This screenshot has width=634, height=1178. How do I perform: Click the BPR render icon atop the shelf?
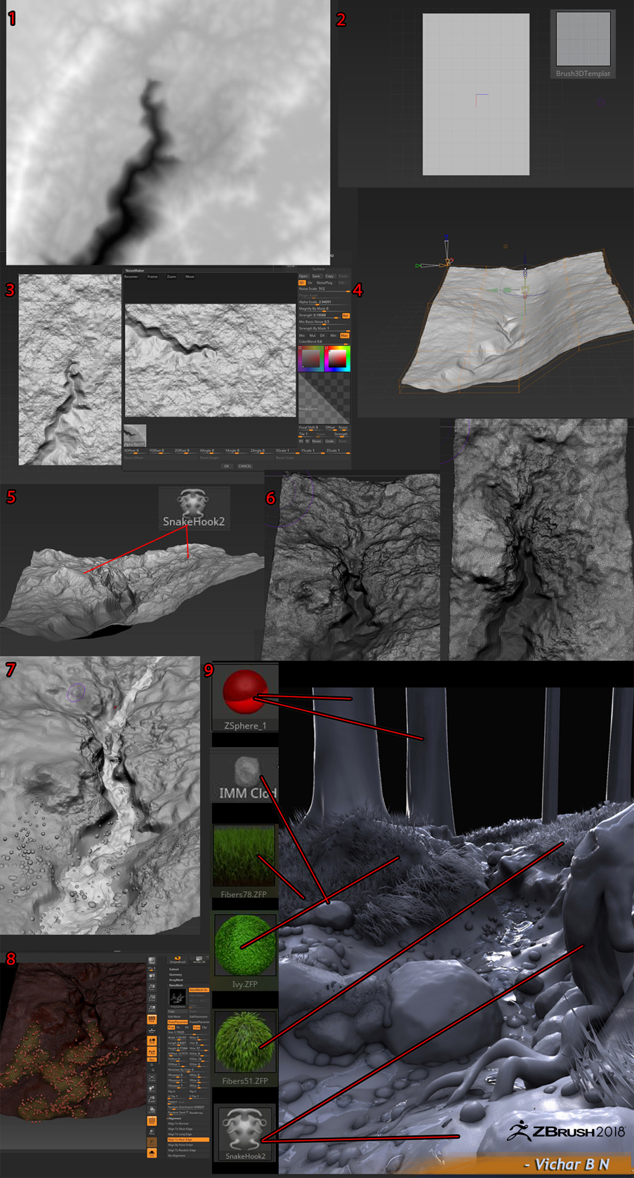[x=152, y=961]
